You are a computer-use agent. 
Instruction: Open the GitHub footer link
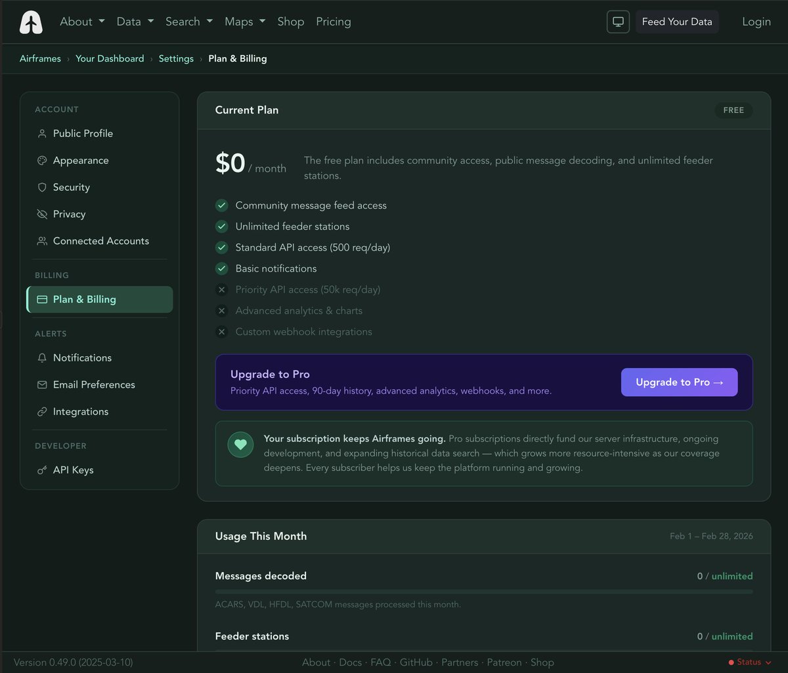pos(416,663)
